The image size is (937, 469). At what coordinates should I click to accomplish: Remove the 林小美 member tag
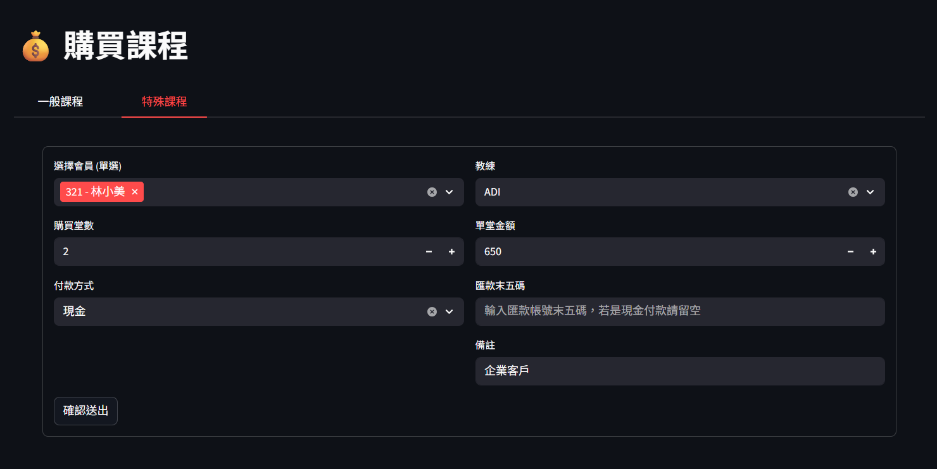tap(134, 192)
